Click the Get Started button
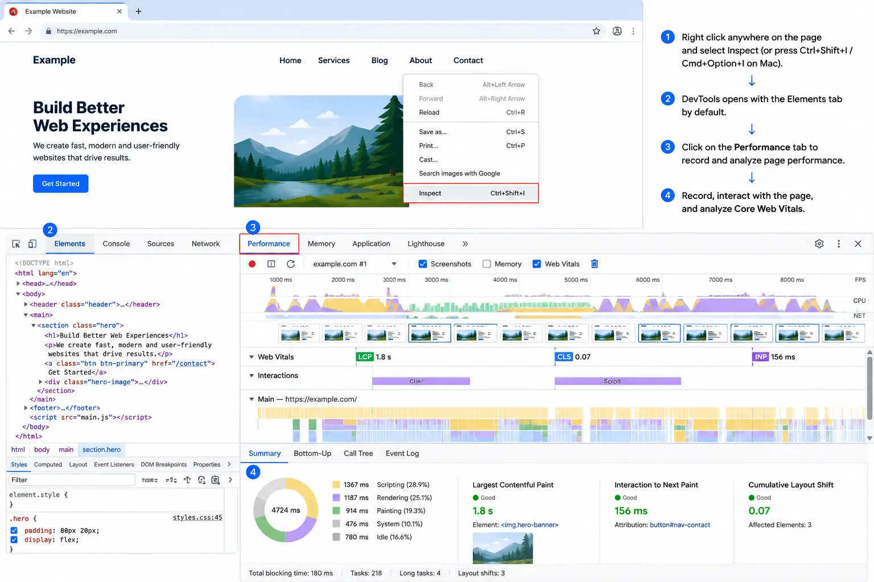This screenshot has width=874, height=582. pos(60,184)
